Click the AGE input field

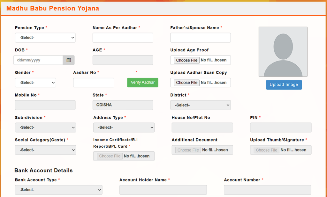coord(123,60)
